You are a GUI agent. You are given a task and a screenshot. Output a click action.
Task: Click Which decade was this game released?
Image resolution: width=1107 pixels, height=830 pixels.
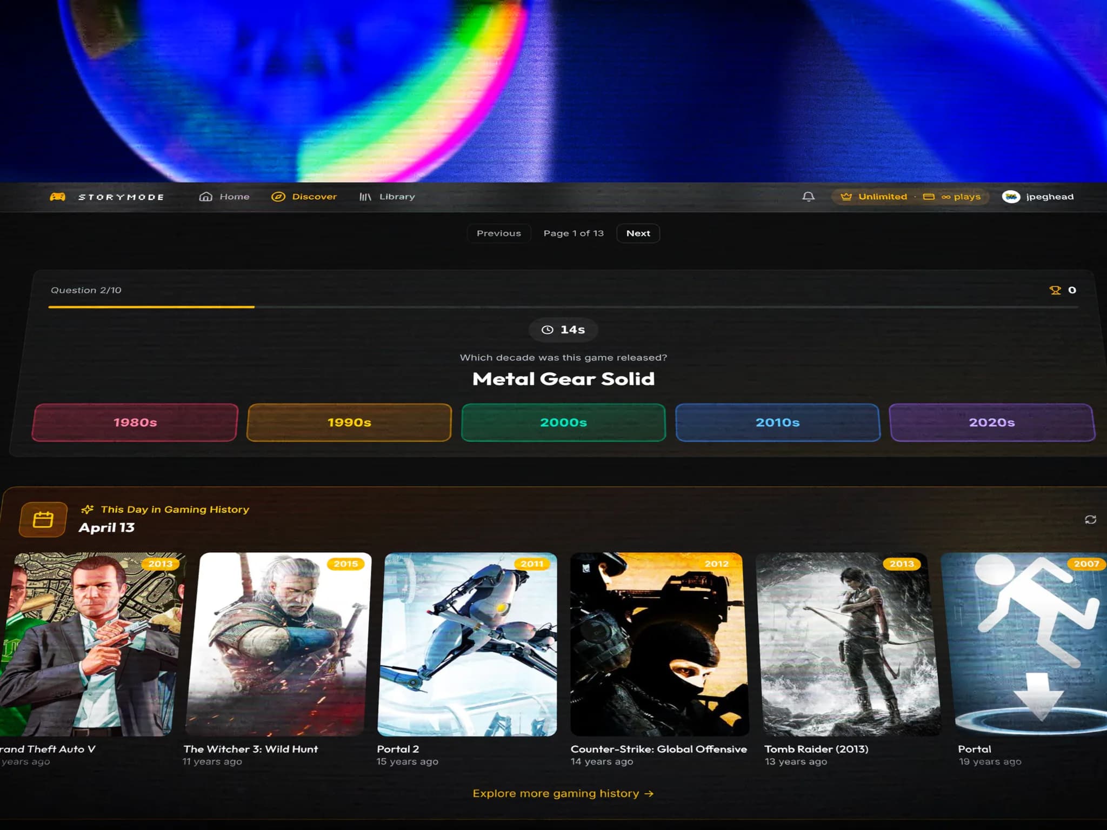point(563,357)
